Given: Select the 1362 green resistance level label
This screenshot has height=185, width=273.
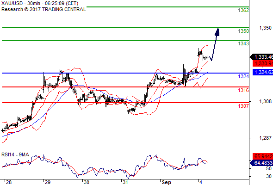Looking at the screenshot, I should click(243, 10).
